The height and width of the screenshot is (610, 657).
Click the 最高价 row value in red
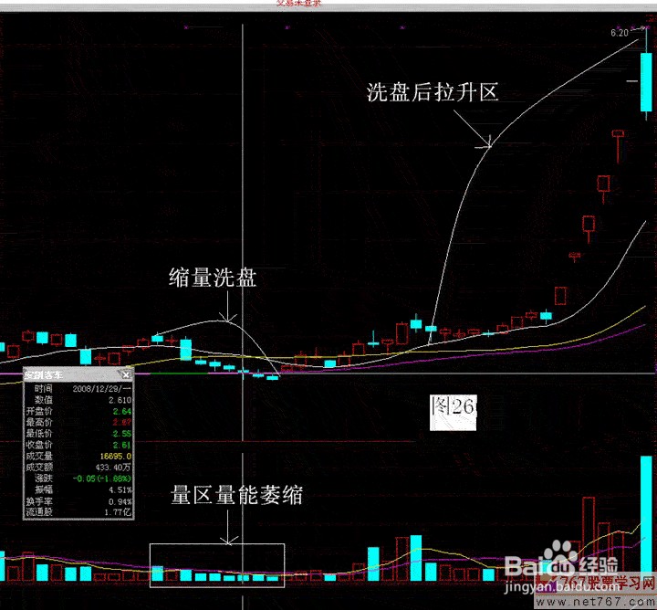(x=122, y=422)
